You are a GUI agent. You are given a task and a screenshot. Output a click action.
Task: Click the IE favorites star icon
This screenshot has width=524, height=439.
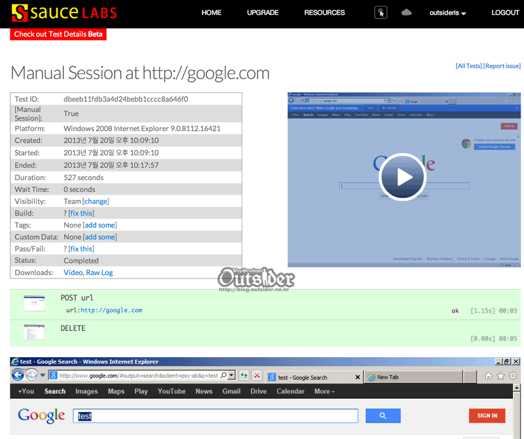point(500,376)
